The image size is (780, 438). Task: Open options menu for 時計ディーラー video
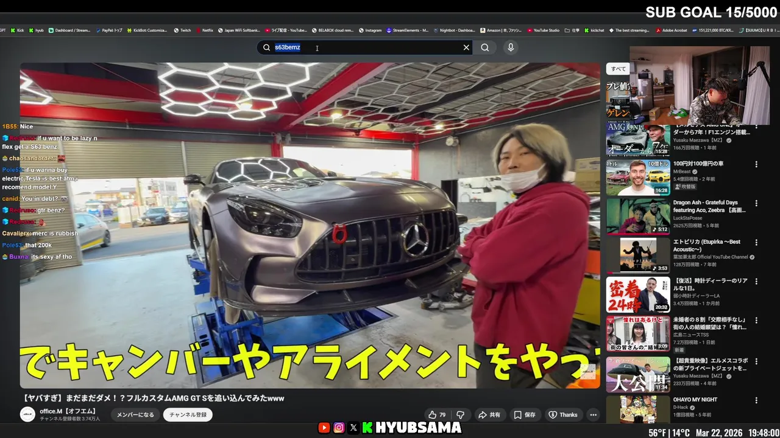click(x=756, y=282)
